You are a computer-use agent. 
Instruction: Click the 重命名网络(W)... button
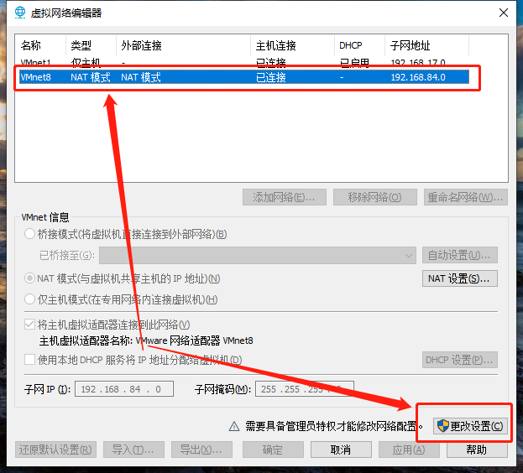pyautogui.click(x=466, y=197)
